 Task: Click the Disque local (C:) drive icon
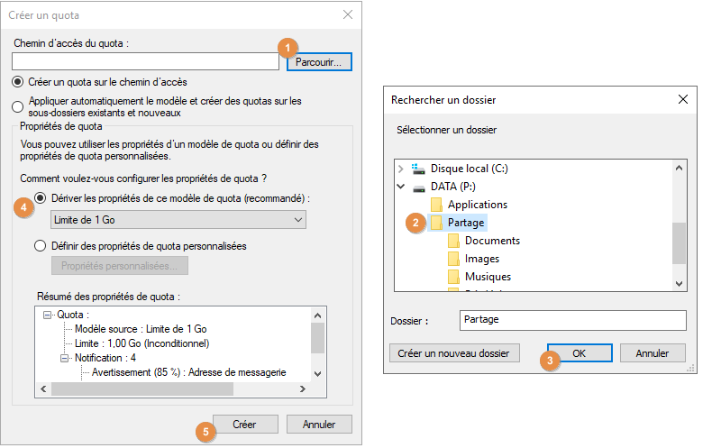coord(418,169)
